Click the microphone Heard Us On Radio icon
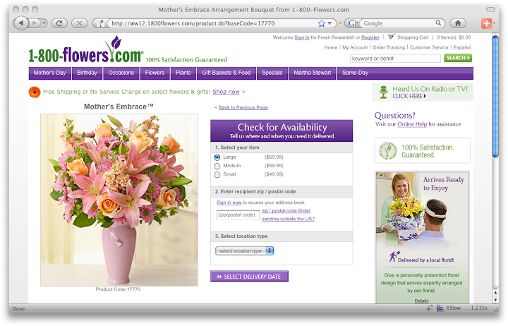The height and width of the screenshot is (326, 508). coord(384,92)
